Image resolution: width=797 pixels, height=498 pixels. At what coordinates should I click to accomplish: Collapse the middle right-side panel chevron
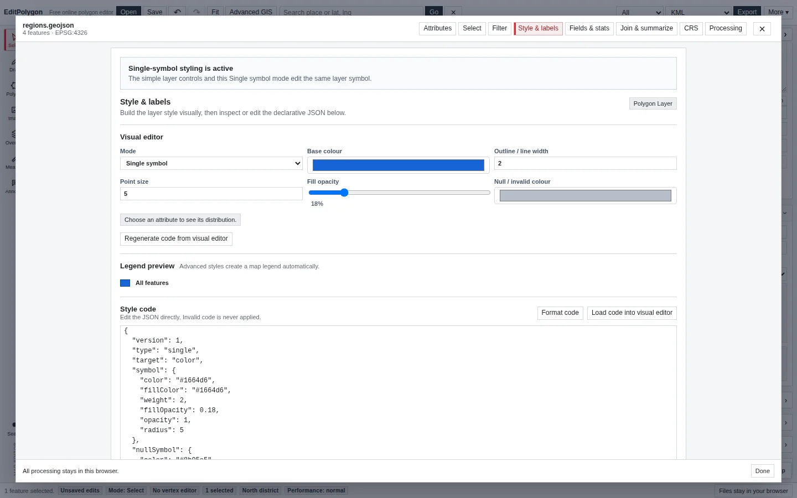click(x=785, y=212)
